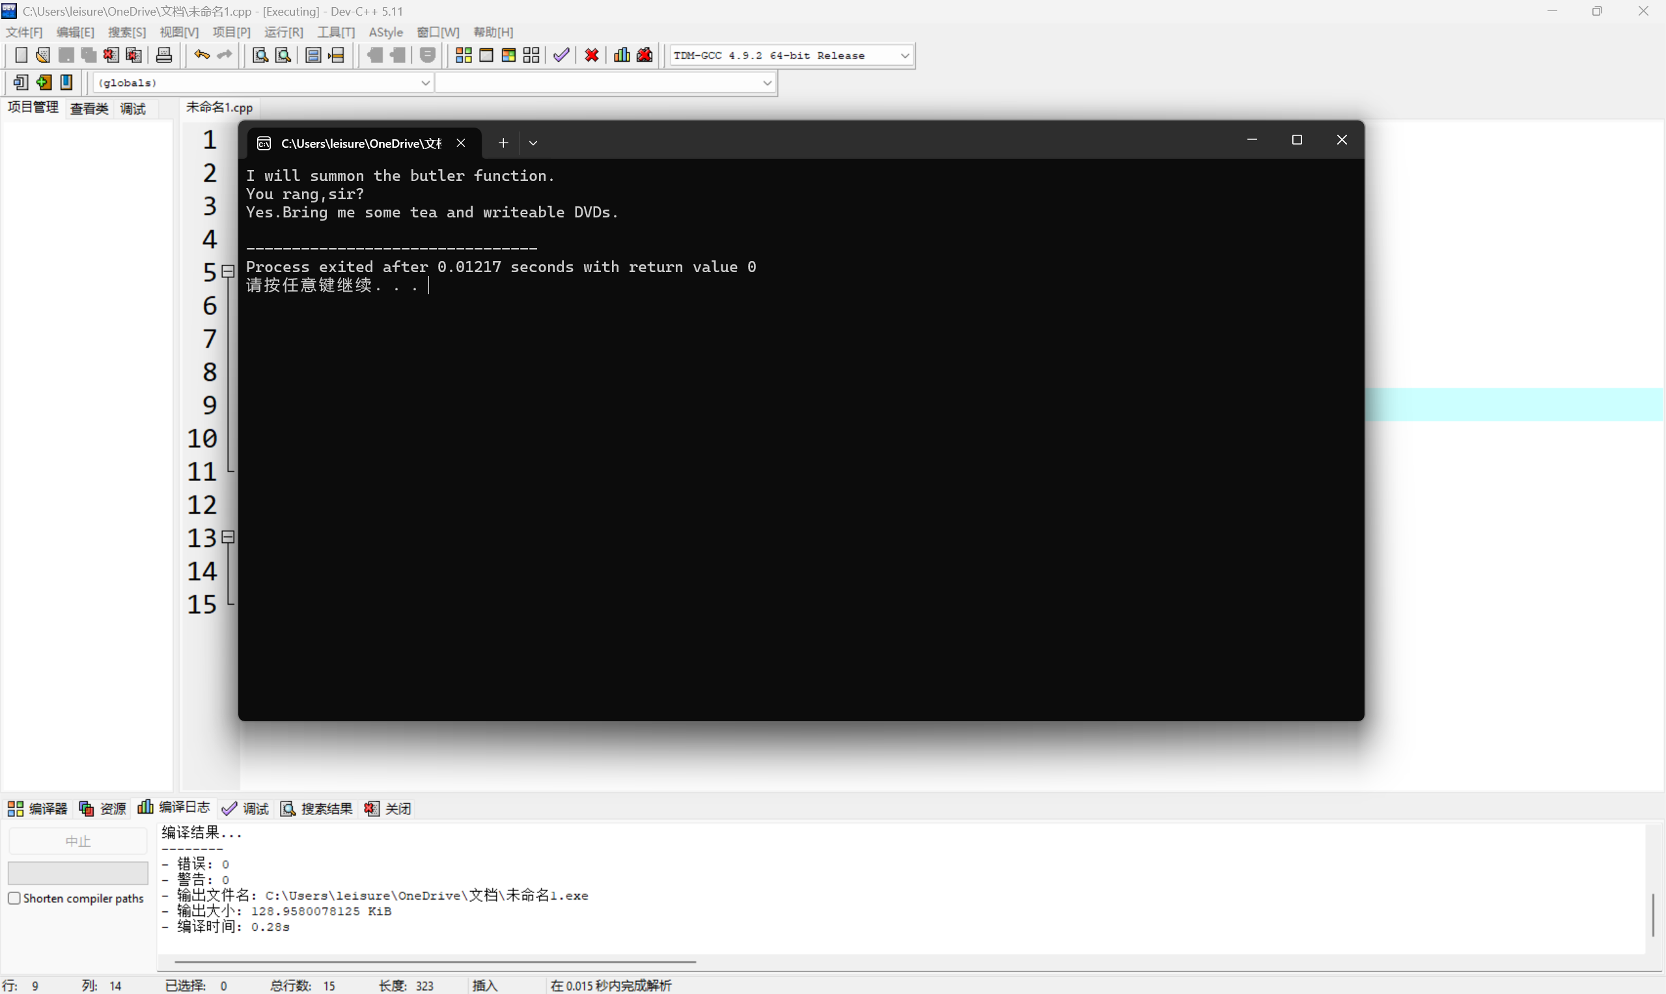The height and width of the screenshot is (994, 1666).
Task: Open the Find dialog via the magnifier icon
Action: [x=259, y=55]
